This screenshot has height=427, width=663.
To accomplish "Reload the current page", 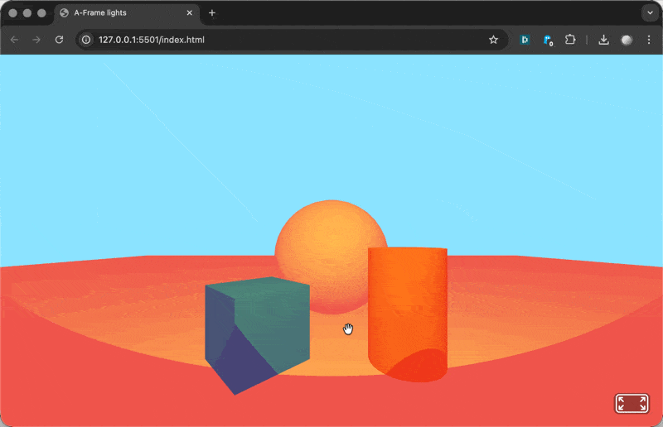I will (59, 40).
